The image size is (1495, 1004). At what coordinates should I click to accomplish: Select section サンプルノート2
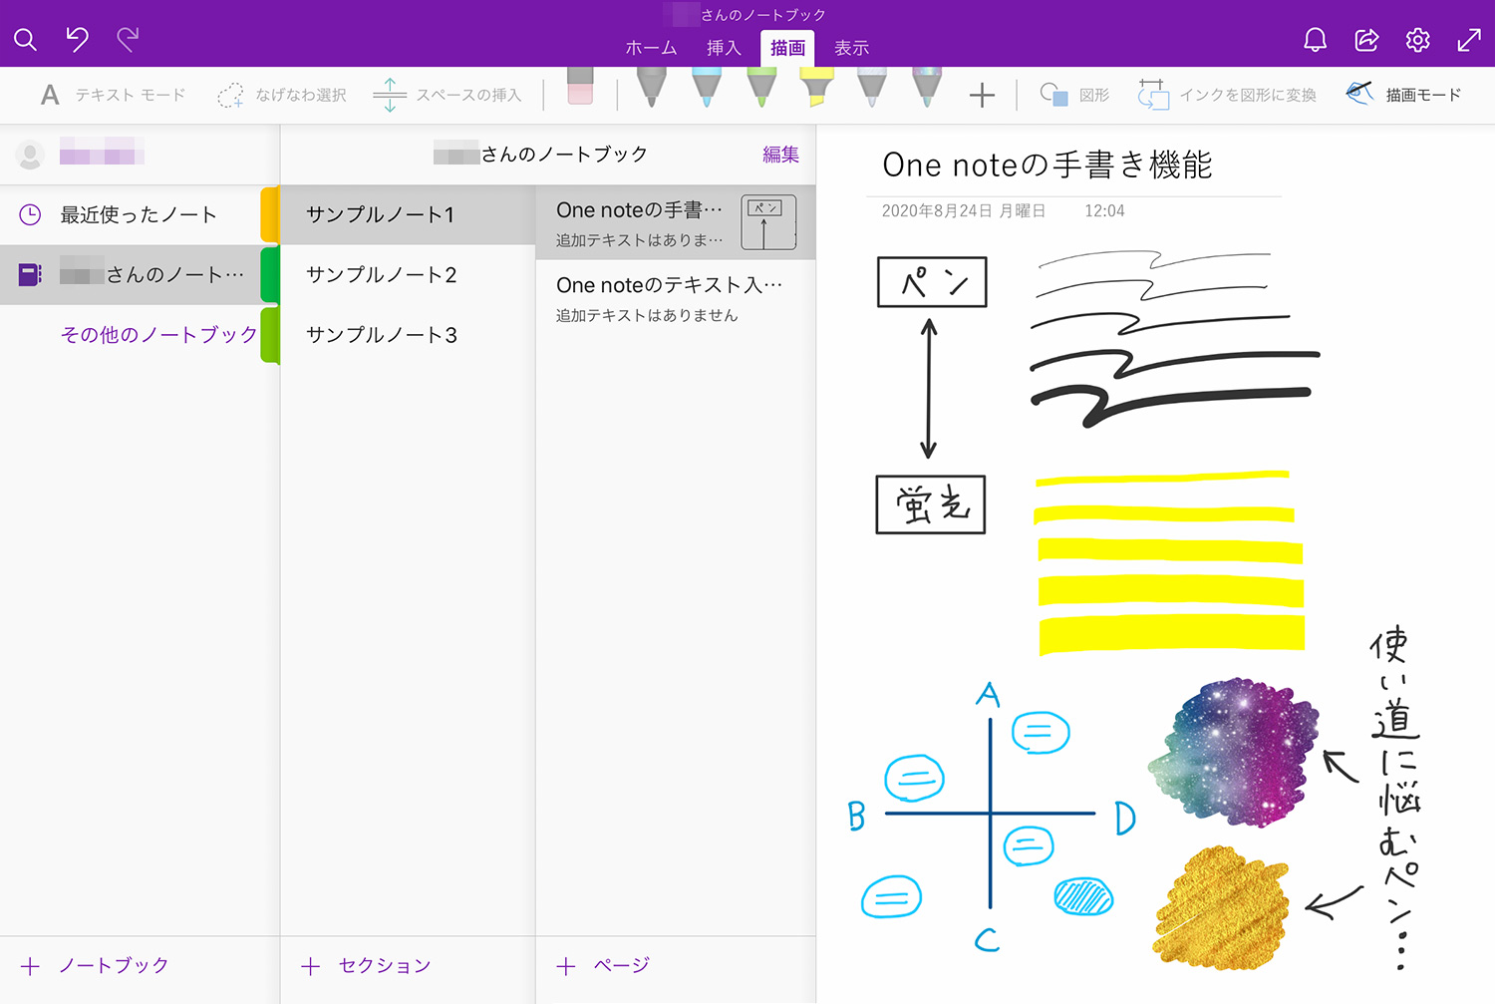408,274
